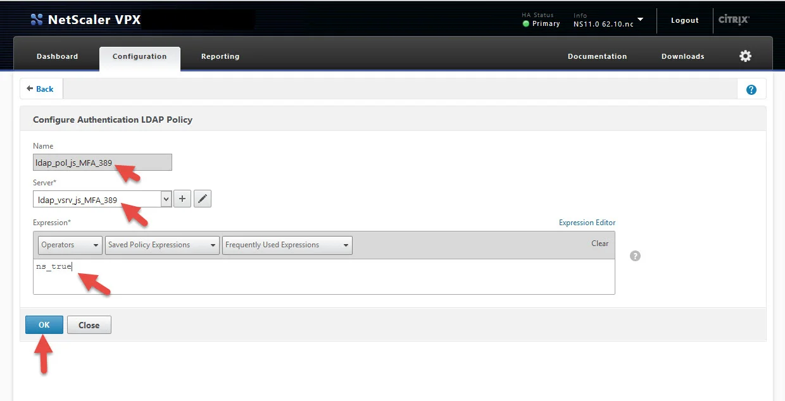Click into the ns_true expression text area

tap(323, 276)
